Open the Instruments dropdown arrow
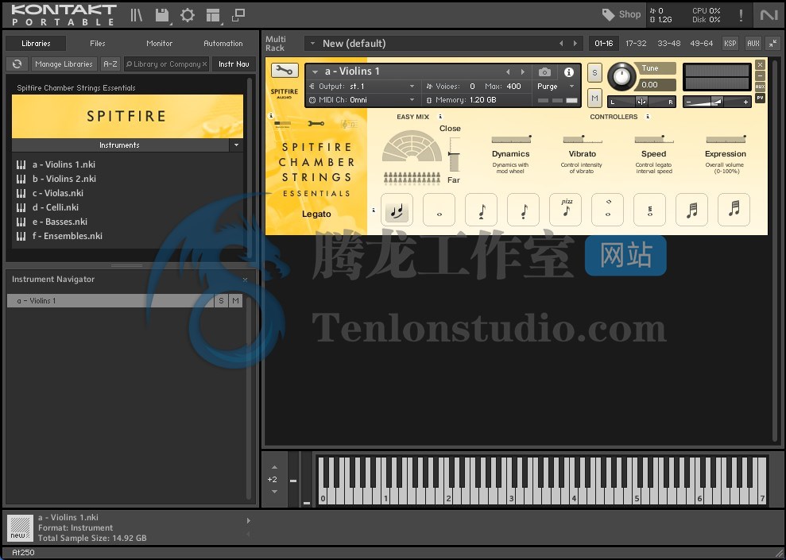This screenshot has height=560, width=786. click(236, 145)
